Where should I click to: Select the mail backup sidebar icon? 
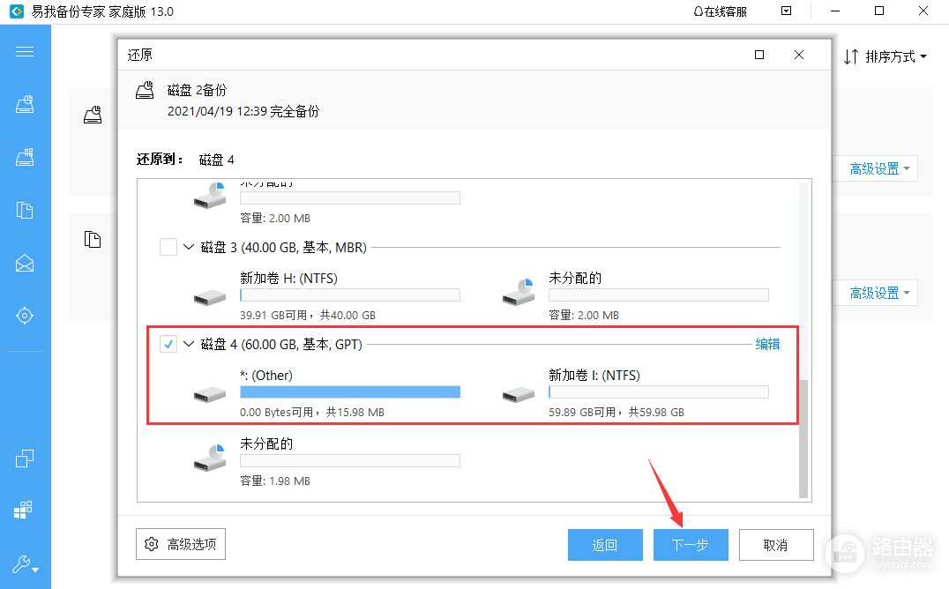coord(25,263)
